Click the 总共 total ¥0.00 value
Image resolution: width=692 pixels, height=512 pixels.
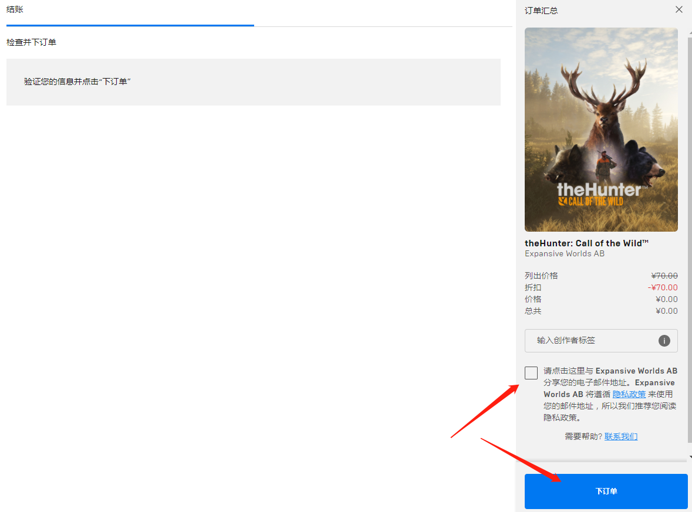tap(666, 311)
